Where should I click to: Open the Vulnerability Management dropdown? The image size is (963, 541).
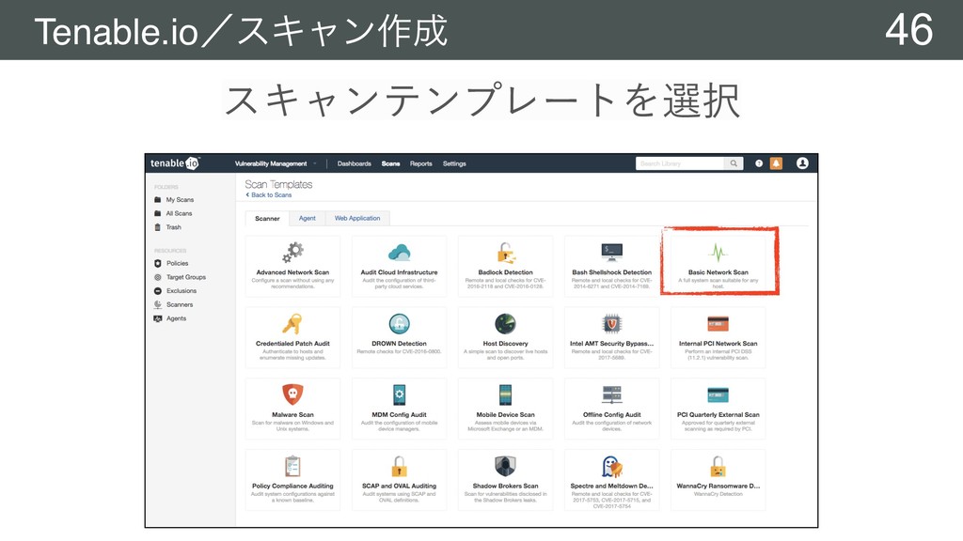point(276,163)
